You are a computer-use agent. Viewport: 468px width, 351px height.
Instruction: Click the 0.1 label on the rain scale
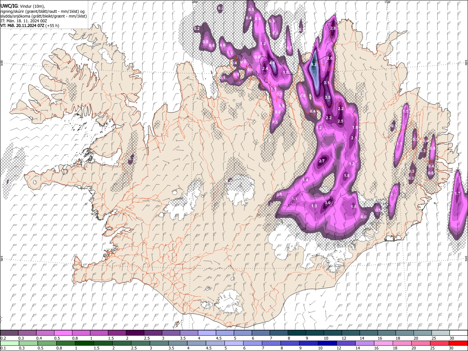pos(3,348)
